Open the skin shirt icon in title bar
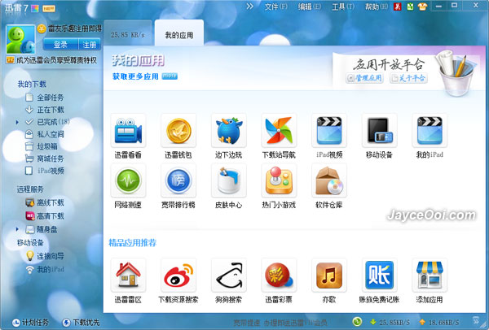The height and width of the screenshot is (330, 489). pyautogui.click(x=422, y=7)
